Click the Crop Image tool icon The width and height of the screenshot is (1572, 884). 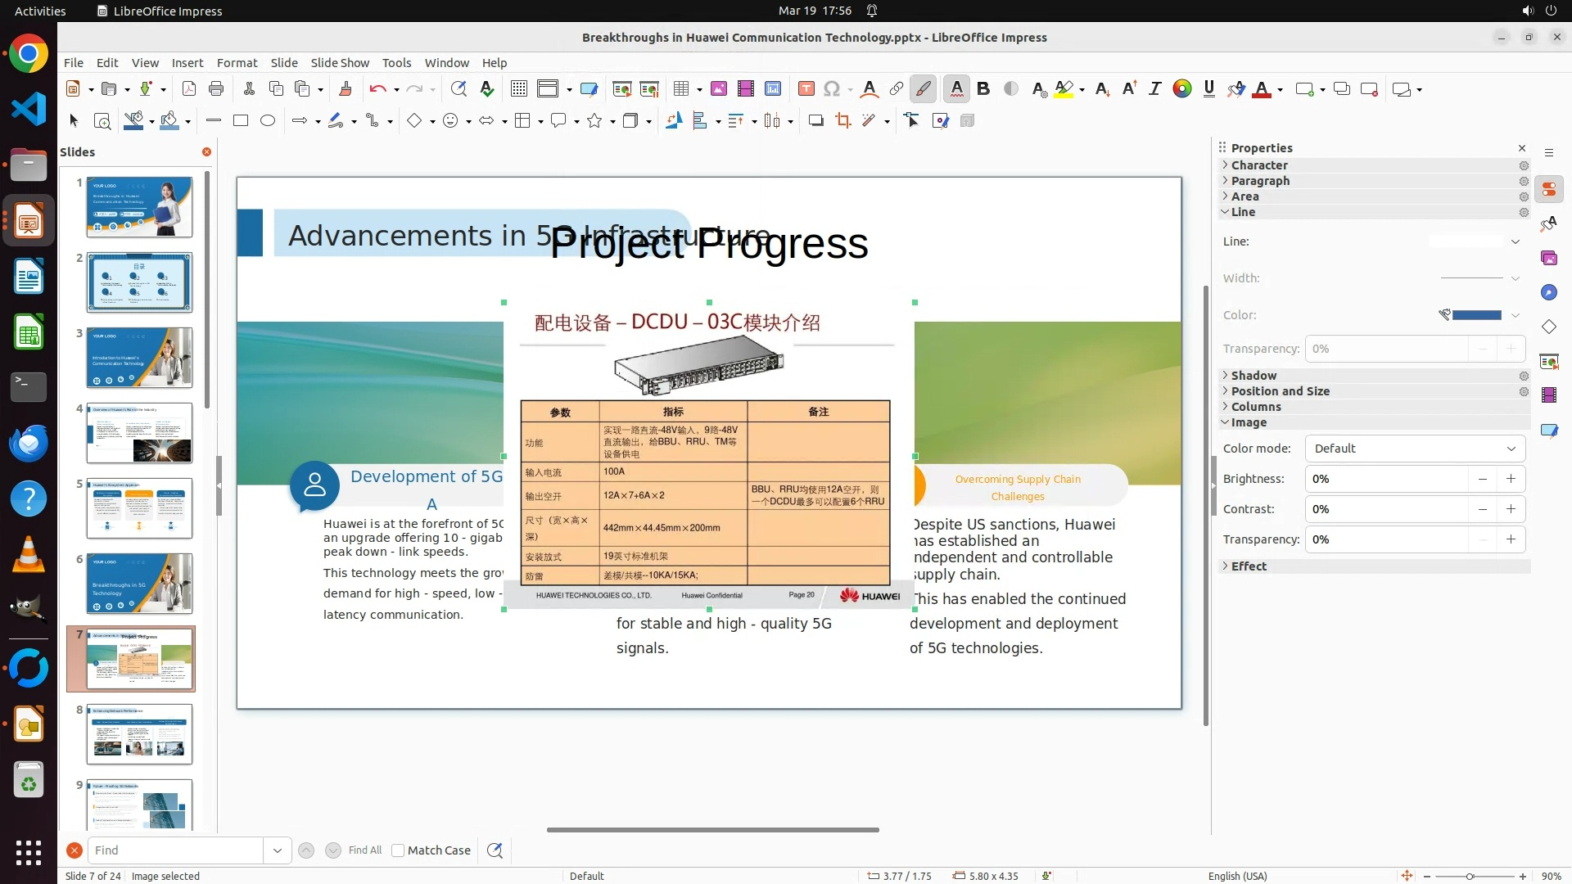click(x=842, y=121)
